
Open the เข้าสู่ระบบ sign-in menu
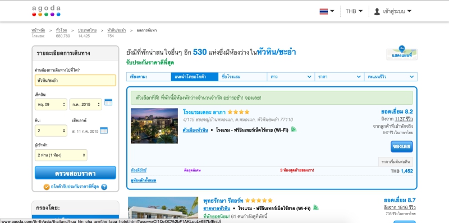pyautogui.click(x=397, y=11)
